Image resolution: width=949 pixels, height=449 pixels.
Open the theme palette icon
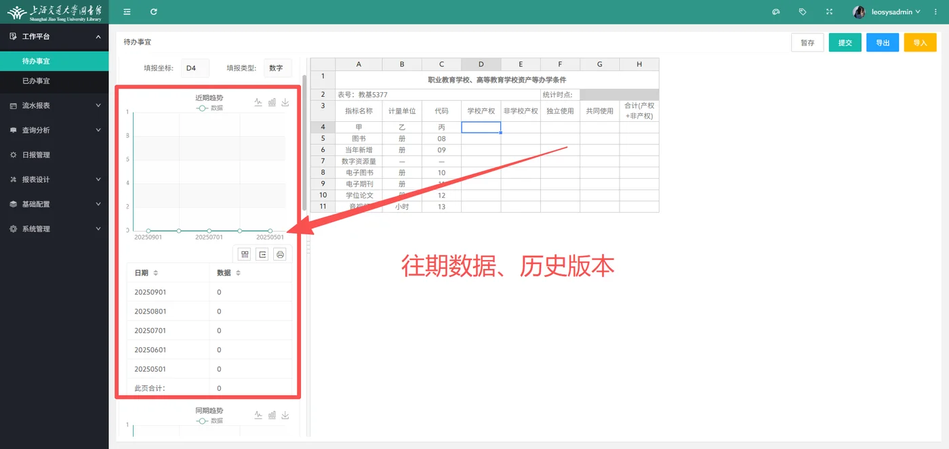pos(777,12)
